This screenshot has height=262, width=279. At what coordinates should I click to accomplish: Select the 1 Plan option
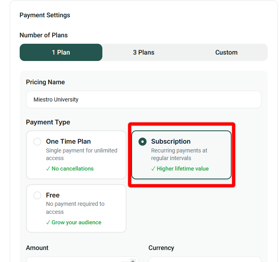pyautogui.click(x=61, y=52)
